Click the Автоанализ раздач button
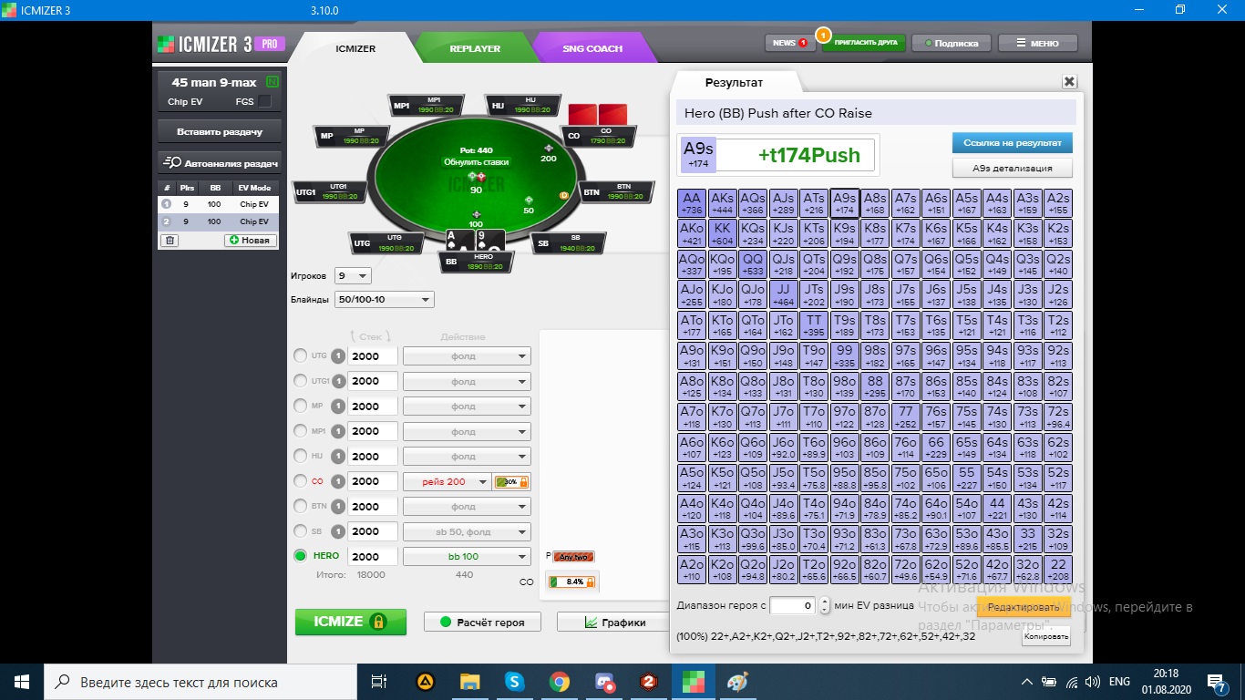This screenshot has height=700, width=1245. (x=220, y=163)
